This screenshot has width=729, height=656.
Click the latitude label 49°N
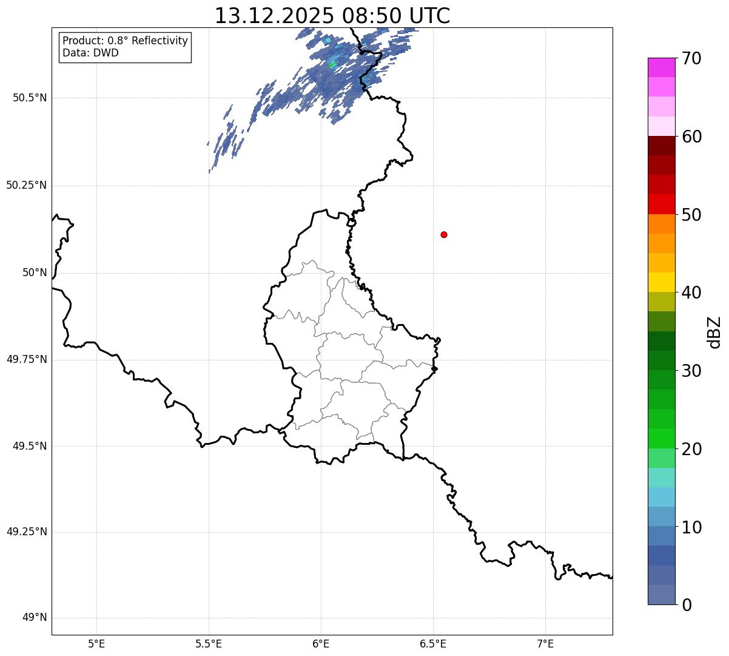tap(35, 618)
